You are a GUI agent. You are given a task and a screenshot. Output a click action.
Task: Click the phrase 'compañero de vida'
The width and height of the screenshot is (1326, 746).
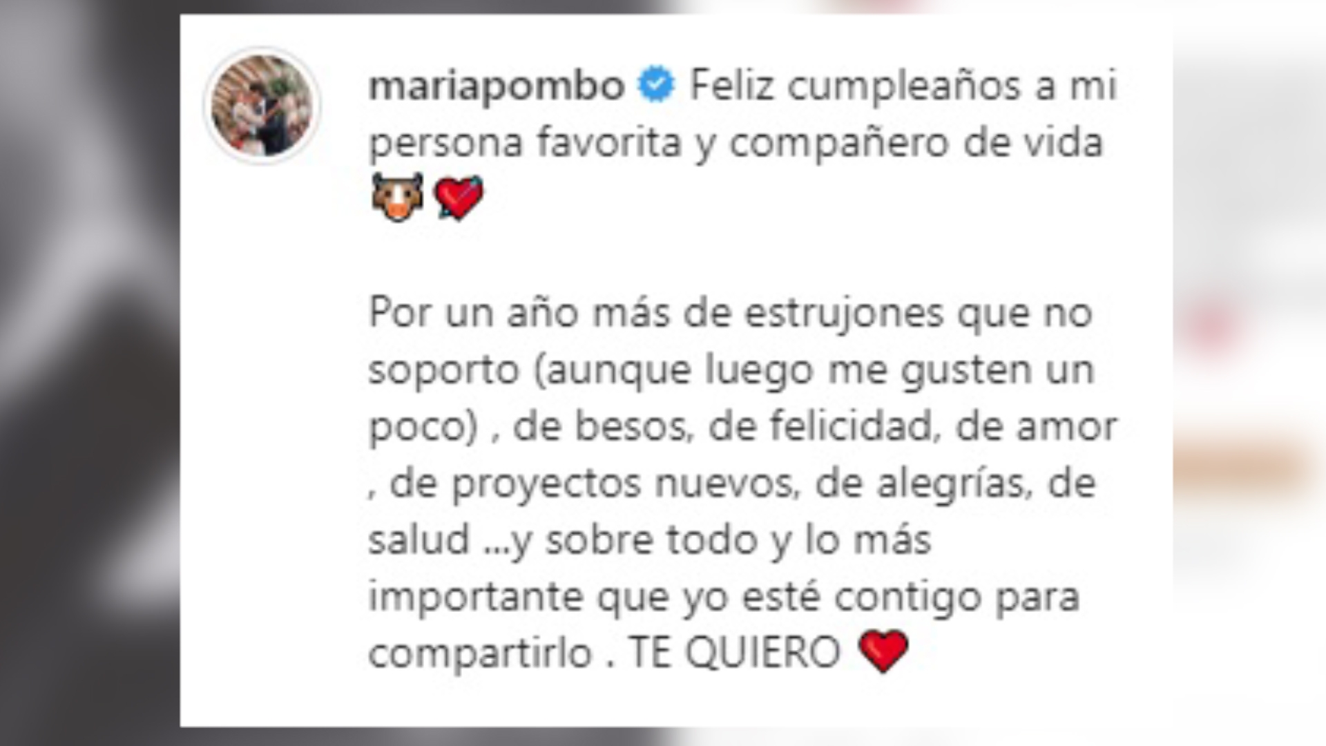(916, 143)
